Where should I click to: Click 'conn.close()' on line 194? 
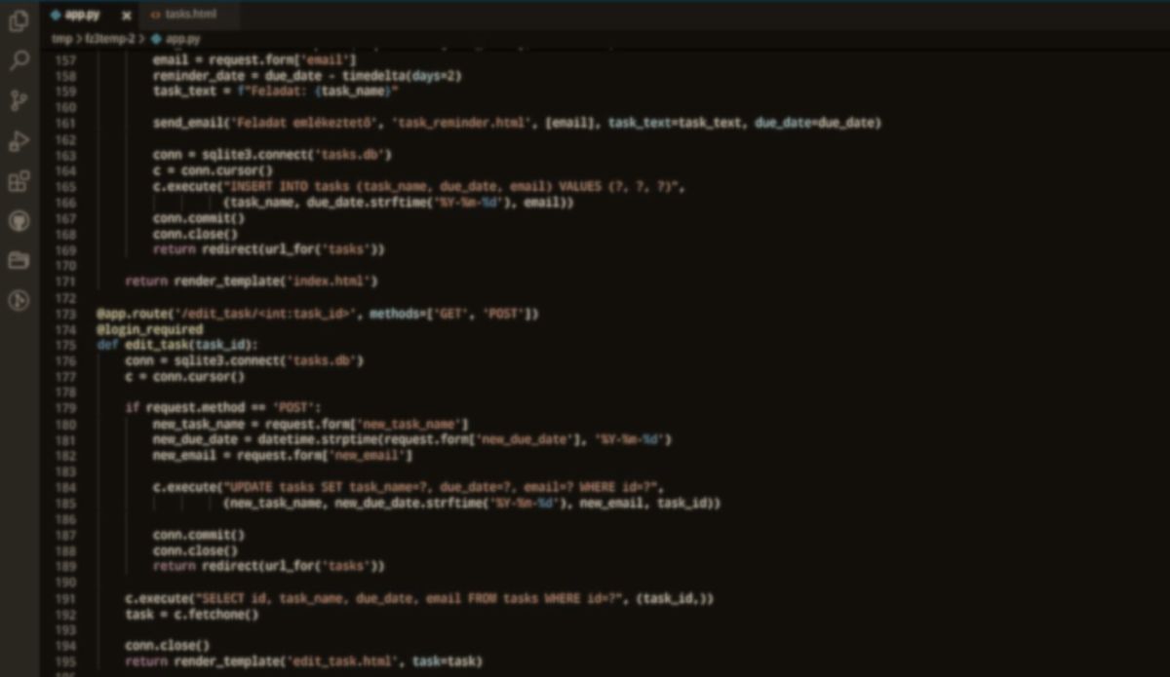(167, 647)
